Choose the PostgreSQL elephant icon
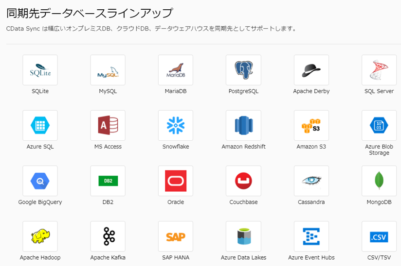Screen dimensions: 401x266 pyautogui.click(x=243, y=70)
